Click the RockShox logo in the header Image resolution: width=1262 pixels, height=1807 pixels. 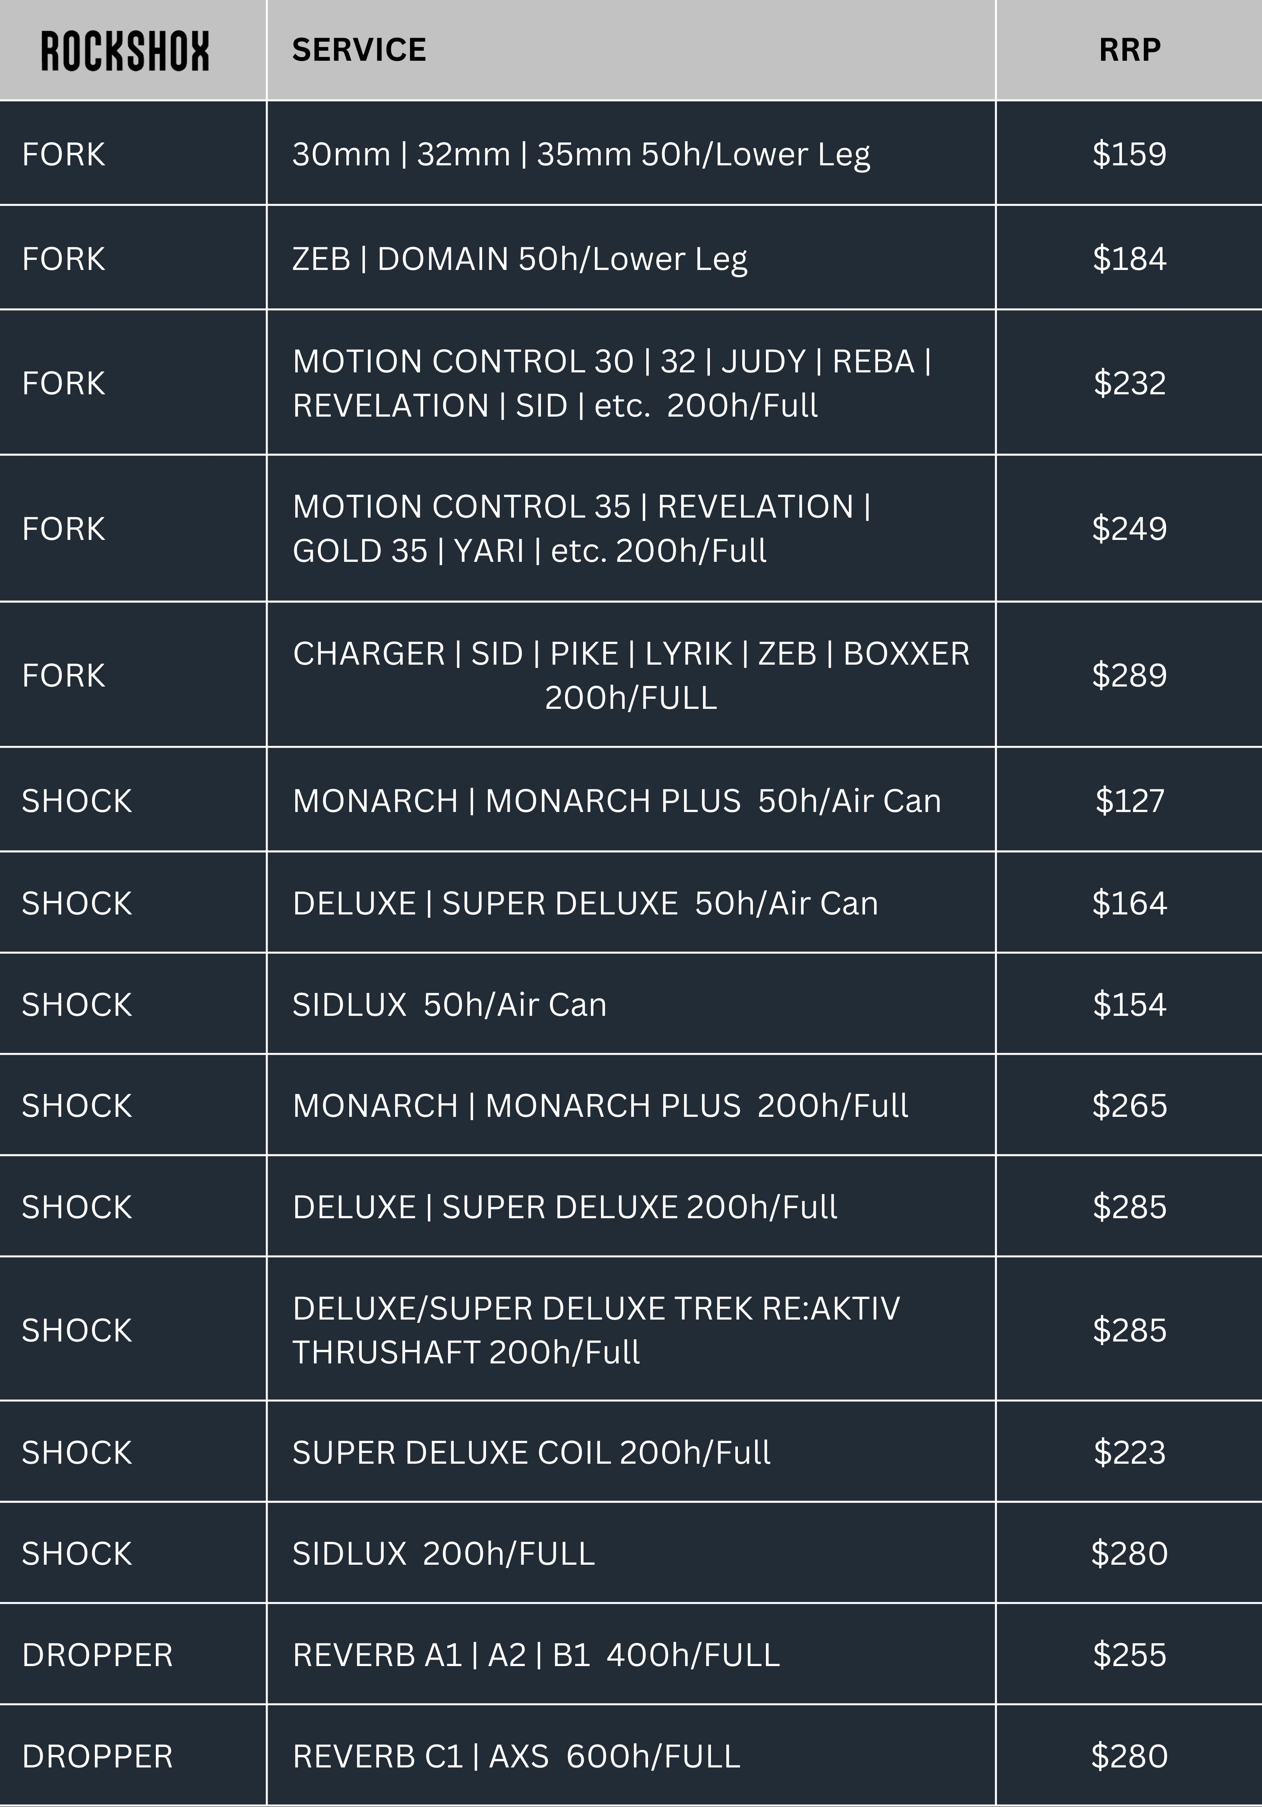[125, 51]
